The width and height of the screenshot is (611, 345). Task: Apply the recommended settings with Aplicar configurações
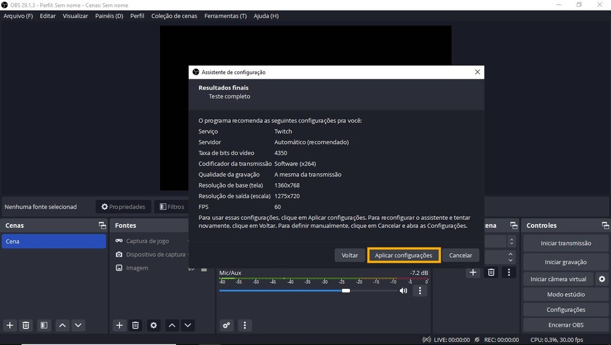[x=403, y=255]
